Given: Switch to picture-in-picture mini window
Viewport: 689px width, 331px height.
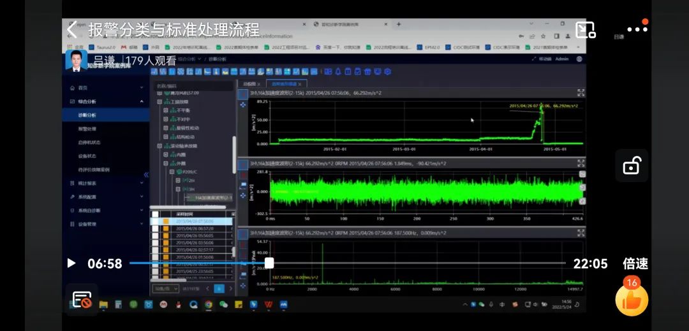Looking at the screenshot, I should (585, 30).
